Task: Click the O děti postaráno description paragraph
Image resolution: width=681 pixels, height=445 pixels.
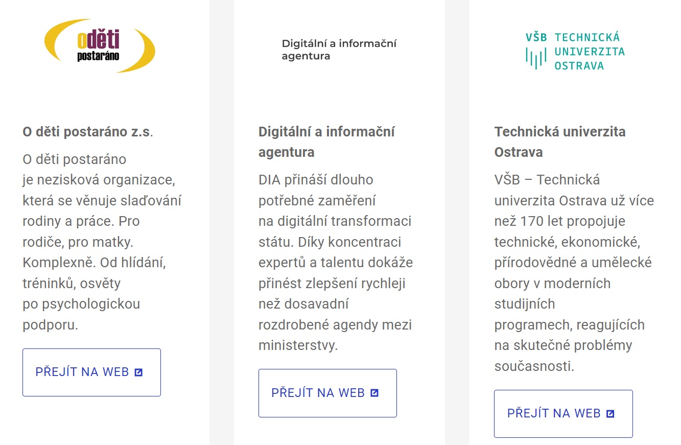Action: [x=102, y=242]
